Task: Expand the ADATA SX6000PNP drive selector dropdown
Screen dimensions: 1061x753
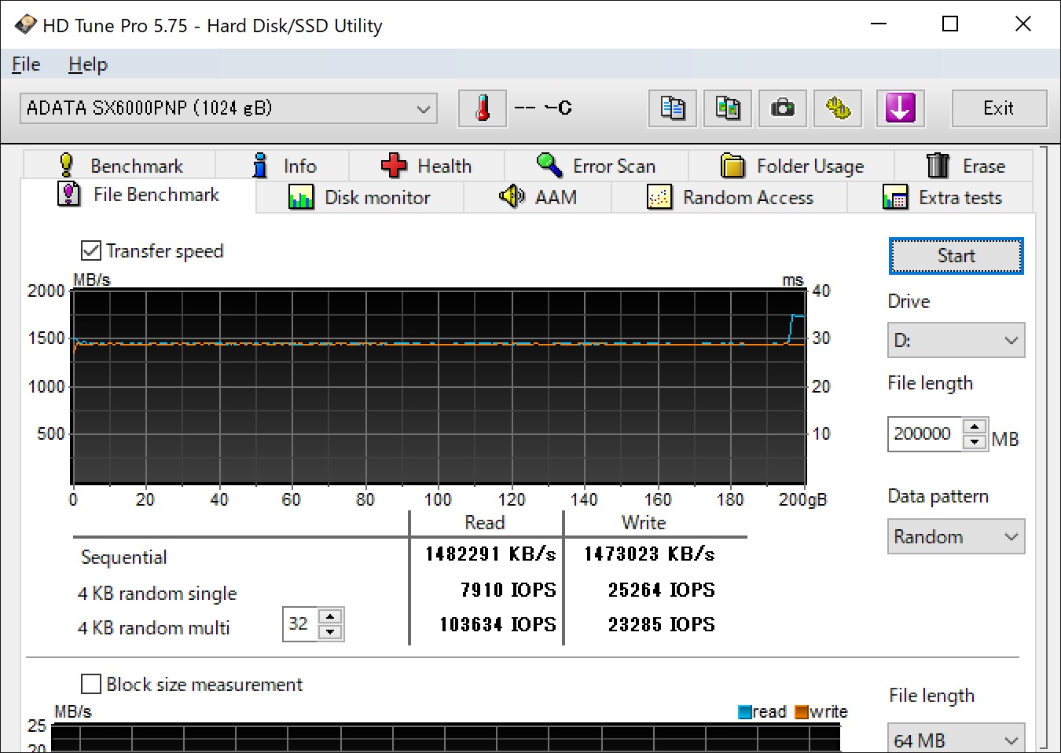Action: click(424, 108)
